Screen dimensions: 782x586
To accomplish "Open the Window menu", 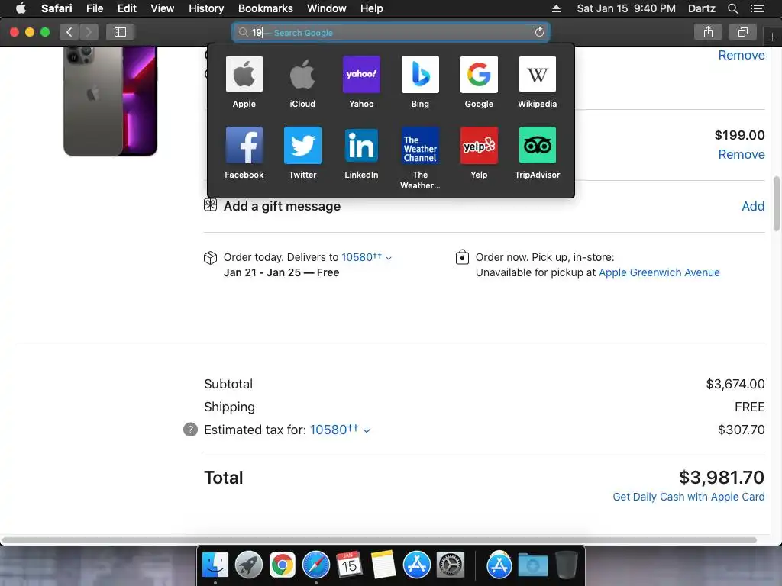I will coord(327,8).
